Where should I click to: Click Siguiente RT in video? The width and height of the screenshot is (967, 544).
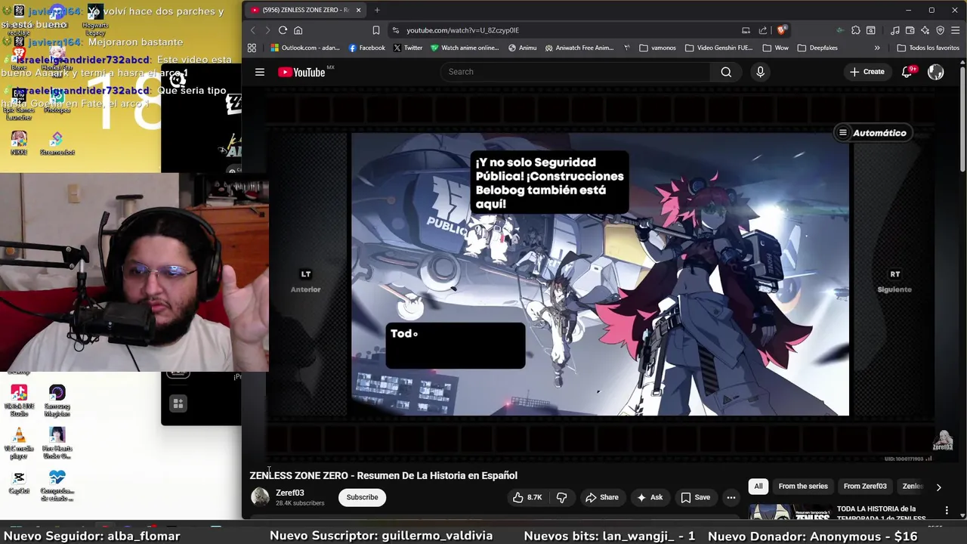point(894,281)
